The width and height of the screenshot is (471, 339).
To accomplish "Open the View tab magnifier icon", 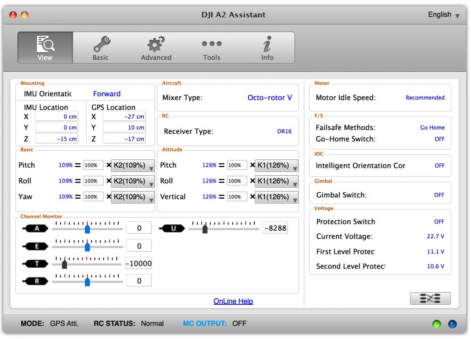I will [45, 44].
